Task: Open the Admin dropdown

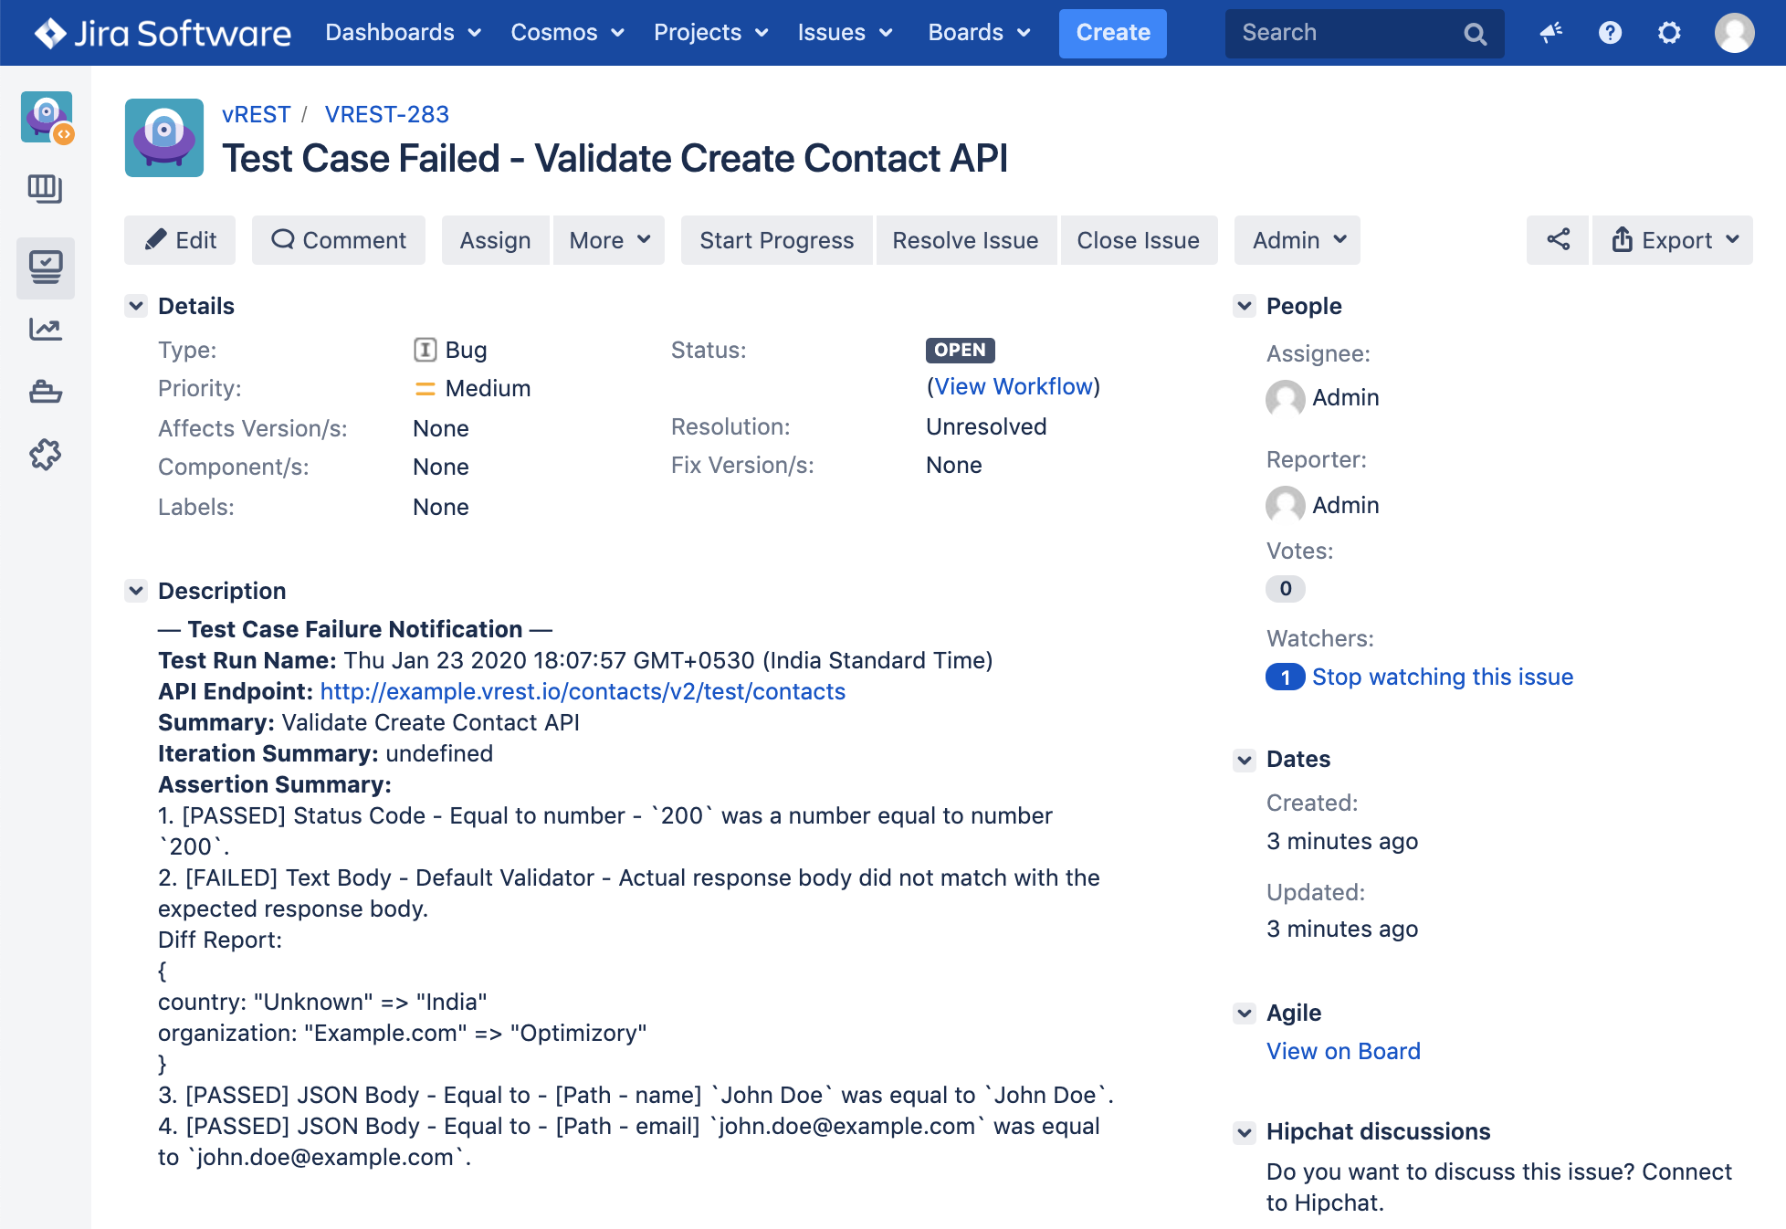Action: point(1297,240)
